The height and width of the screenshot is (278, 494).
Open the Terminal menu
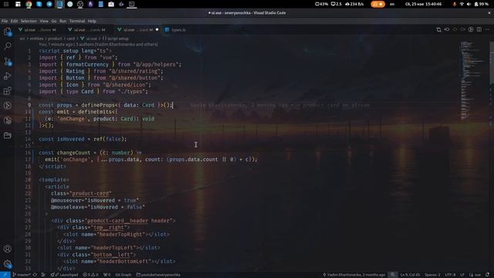77,21
